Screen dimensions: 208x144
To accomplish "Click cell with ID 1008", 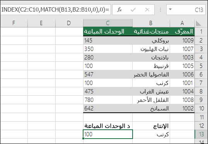I will pos(182,100).
